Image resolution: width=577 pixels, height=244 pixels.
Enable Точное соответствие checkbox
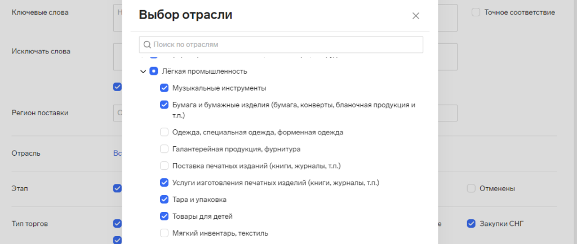coord(476,12)
